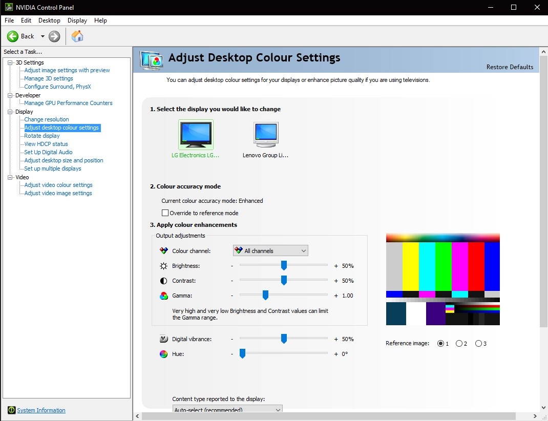
Task: Open the System Information link
Action: [41, 410]
